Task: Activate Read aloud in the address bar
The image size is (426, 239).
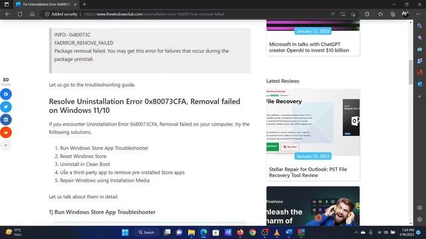Action: click(x=333, y=14)
